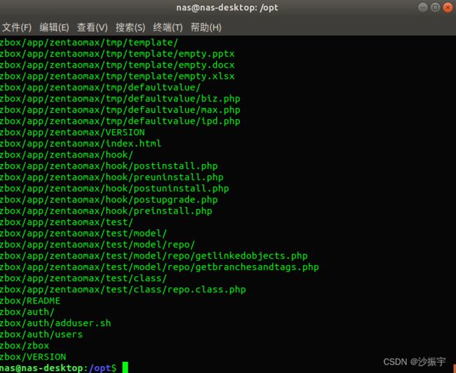Open the 查看(V) menu
The width and height of the screenshot is (456, 373).
point(92,27)
